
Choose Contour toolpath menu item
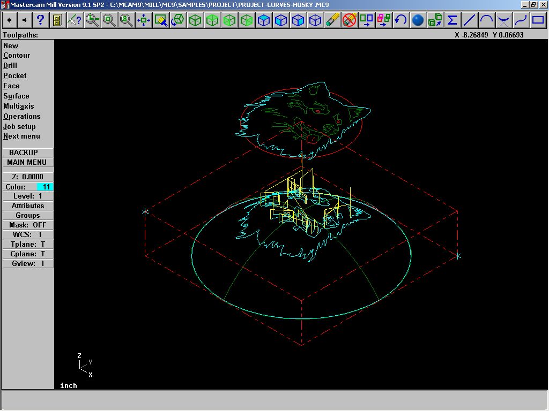[x=17, y=56]
